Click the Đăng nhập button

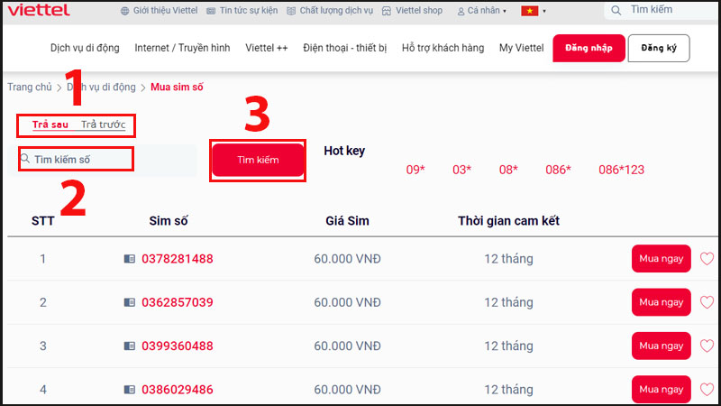(589, 48)
